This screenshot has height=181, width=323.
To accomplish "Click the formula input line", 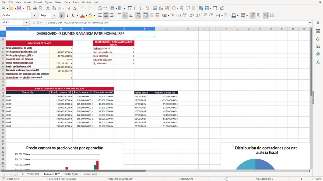I will tap(177, 23).
